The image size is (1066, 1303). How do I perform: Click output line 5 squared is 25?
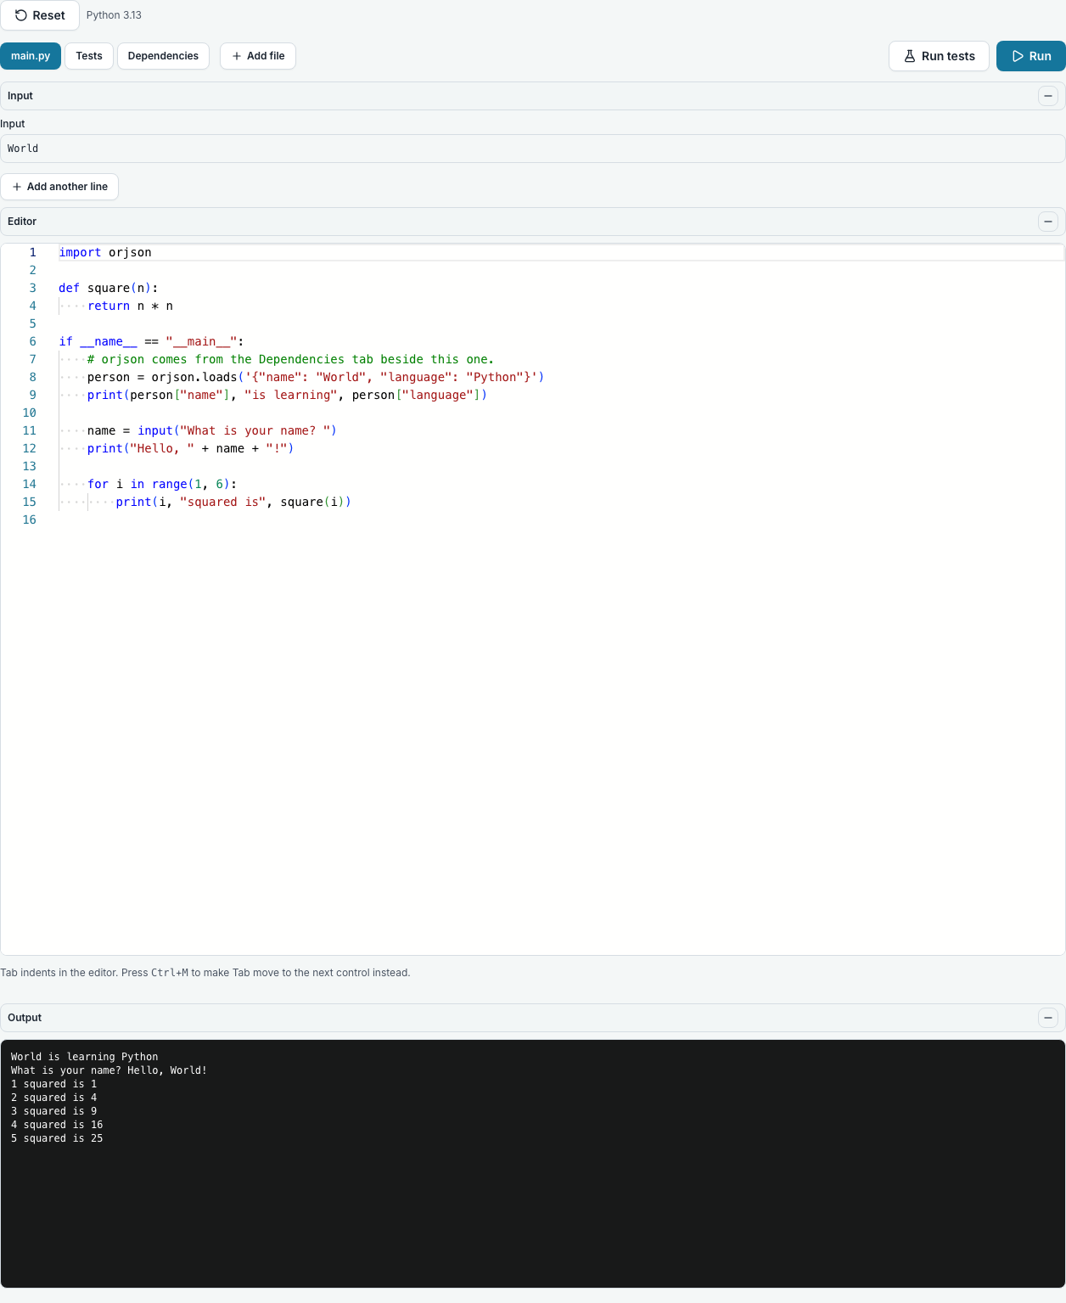(x=57, y=1138)
